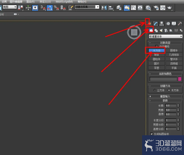Viewport: 184px width, 155px height.
Task: Toggle the 3D Snaps magnet icon
Action: [43, 8]
